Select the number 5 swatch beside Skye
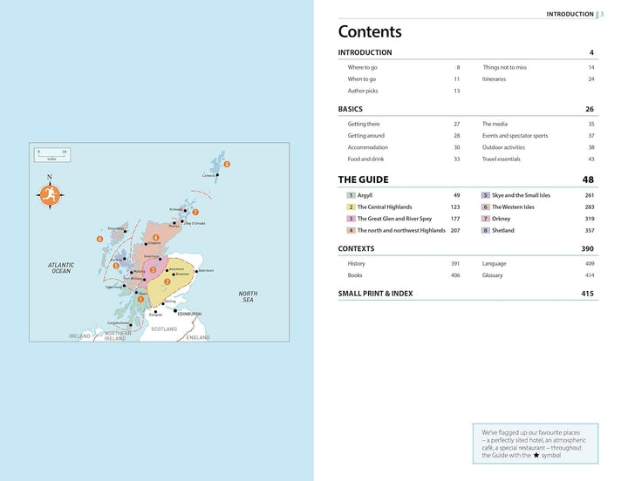Viewport: 628px width, 481px height. pos(486,195)
